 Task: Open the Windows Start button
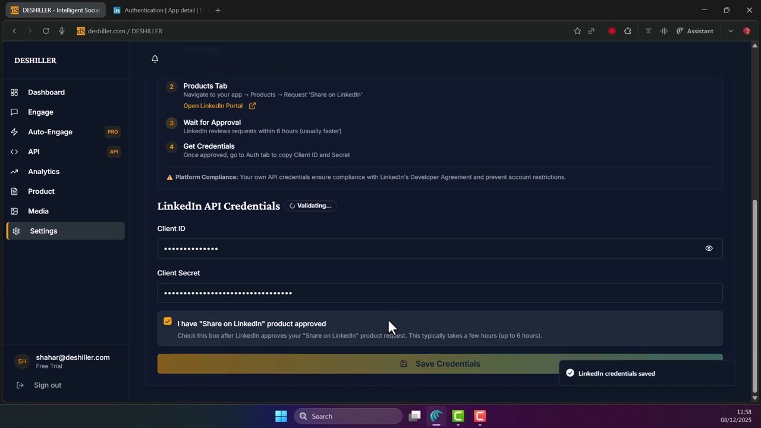281,416
